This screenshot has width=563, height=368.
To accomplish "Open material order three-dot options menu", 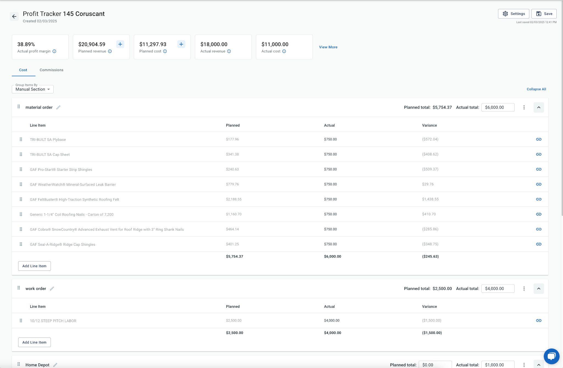I will click(x=524, y=107).
